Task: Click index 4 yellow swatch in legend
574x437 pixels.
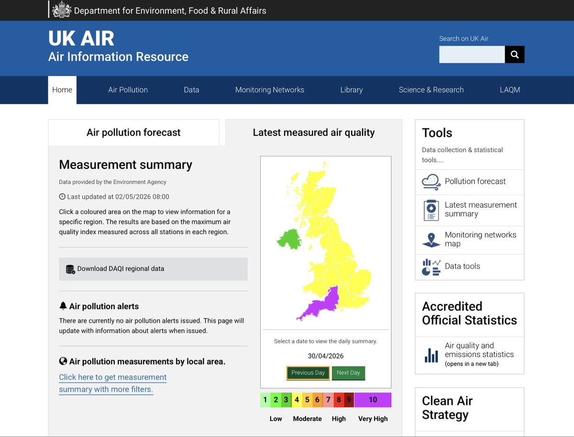Action: 297,400
